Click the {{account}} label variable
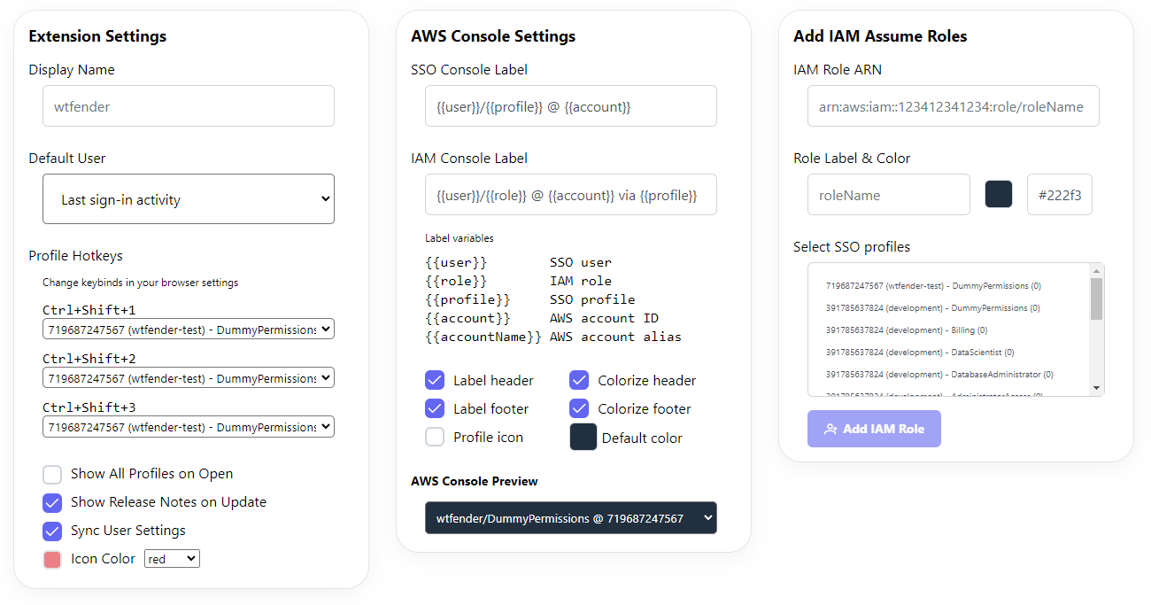 click(x=467, y=318)
